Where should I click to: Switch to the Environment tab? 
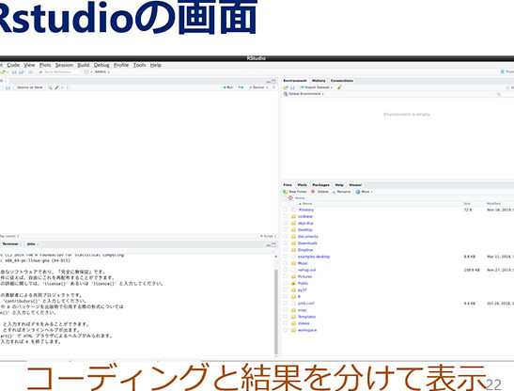tap(295, 81)
